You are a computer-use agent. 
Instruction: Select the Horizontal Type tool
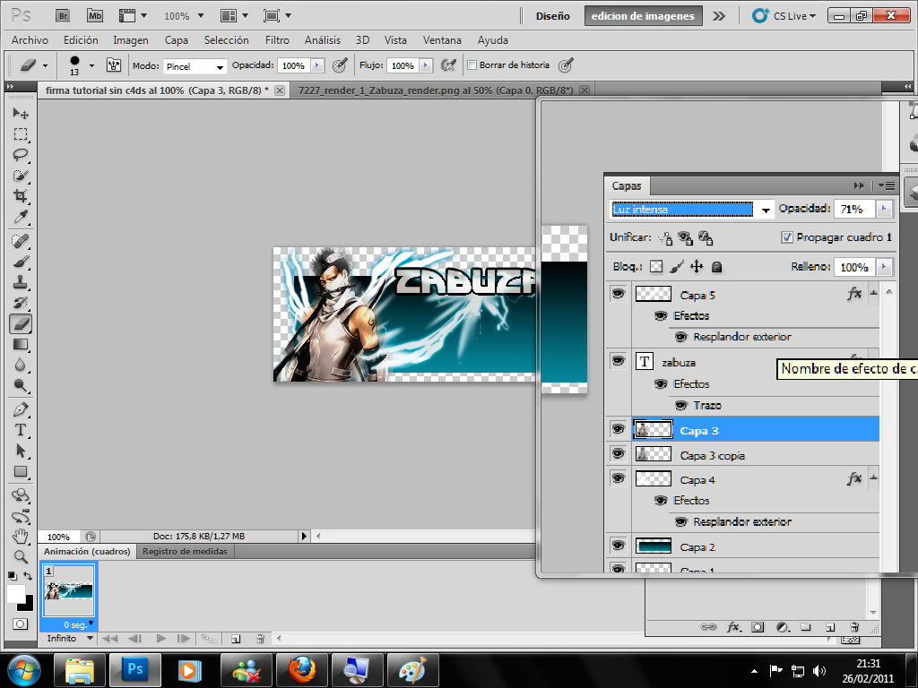tap(21, 430)
